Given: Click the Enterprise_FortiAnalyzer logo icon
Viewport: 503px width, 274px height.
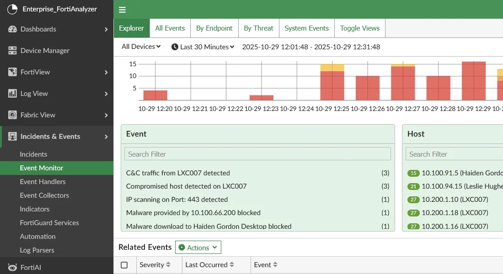Looking at the screenshot, I should tap(12, 9).
